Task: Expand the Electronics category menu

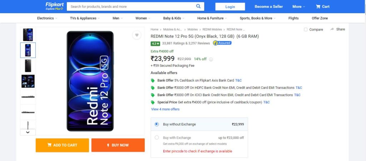Action: coord(47,18)
